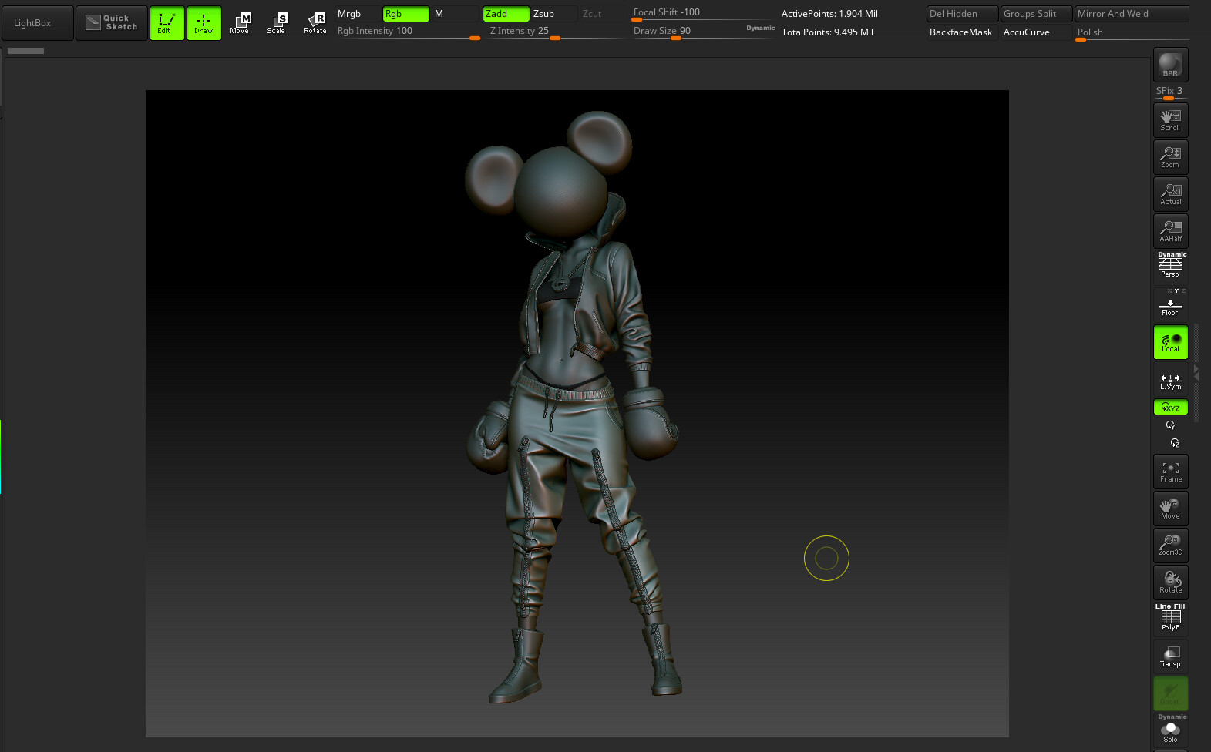1211x752 pixels.
Task: Click the Del Hidden button
Action: coord(961,14)
